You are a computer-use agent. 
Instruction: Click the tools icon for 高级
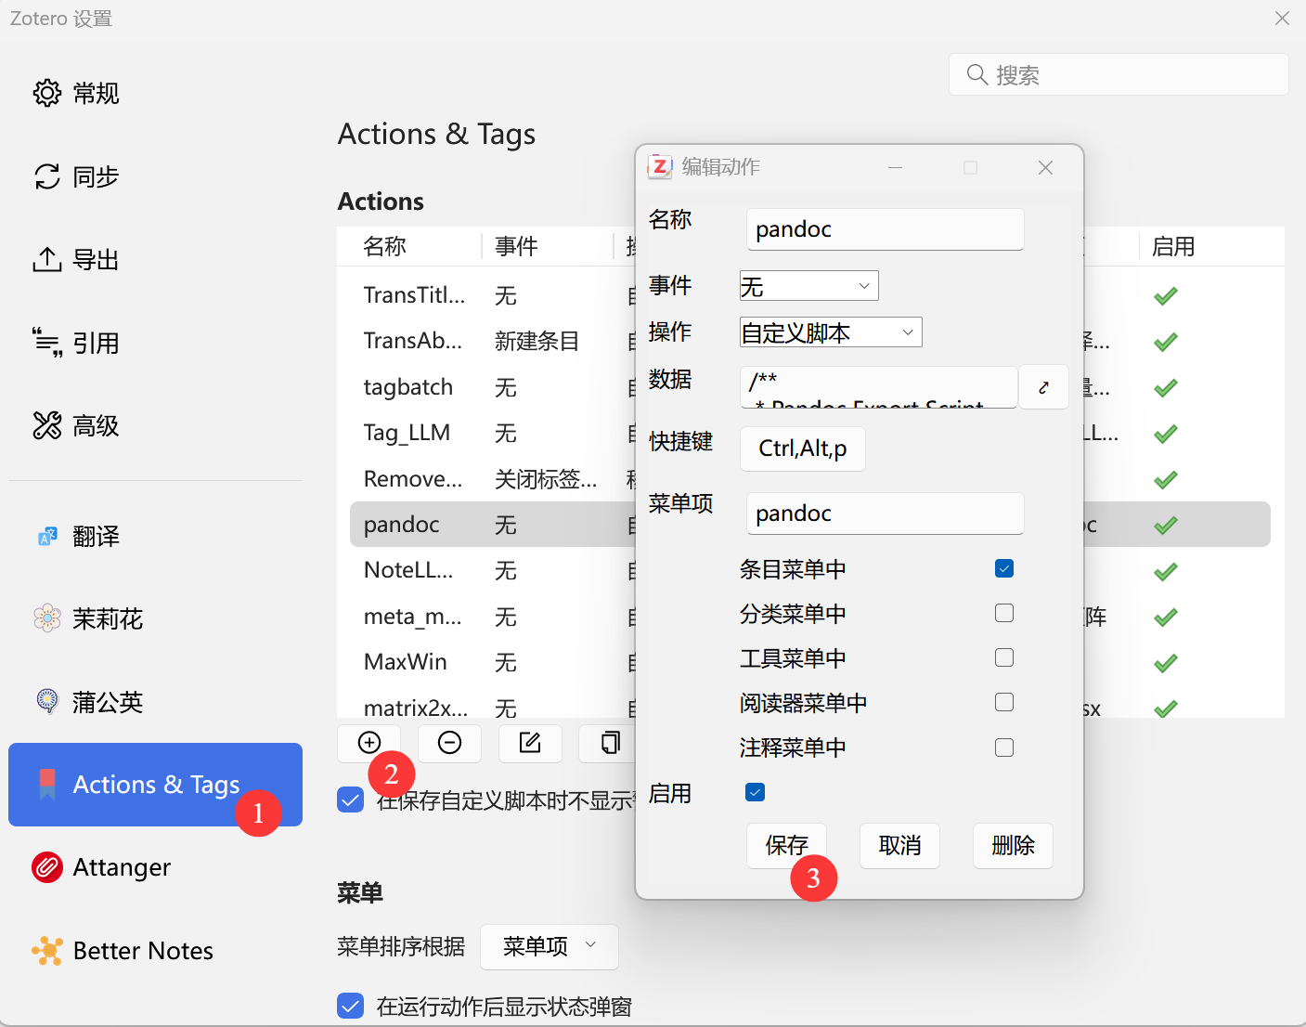(x=47, y=425)
